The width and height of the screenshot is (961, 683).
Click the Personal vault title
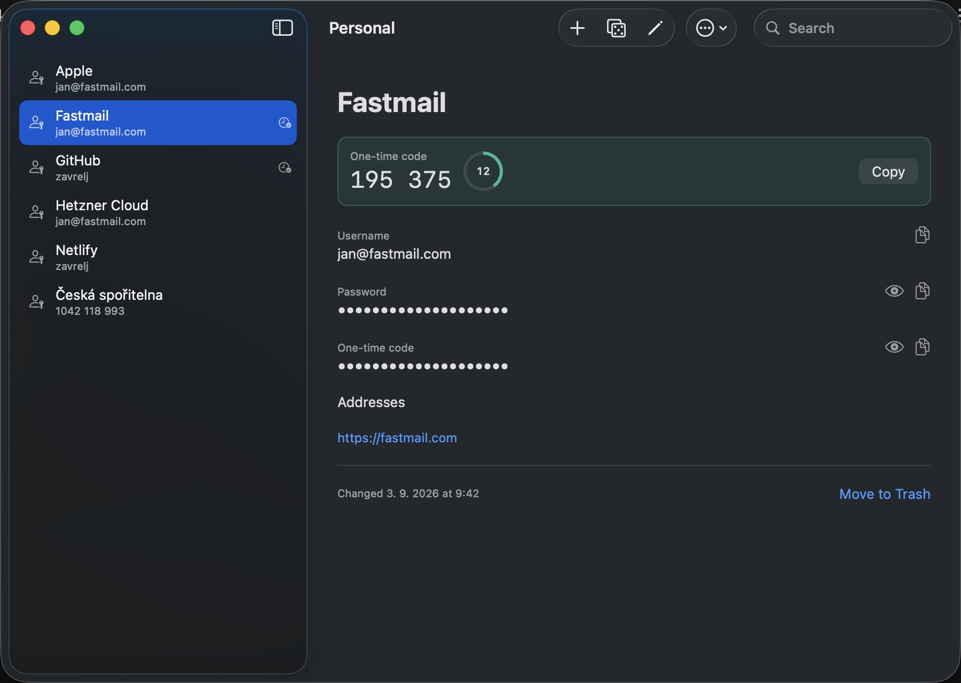click(x=362, y=28)
